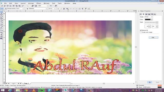This screenshot has width=164, height=92.
Task: Open the Arrange menu
Action: click(x=31, y=3)
